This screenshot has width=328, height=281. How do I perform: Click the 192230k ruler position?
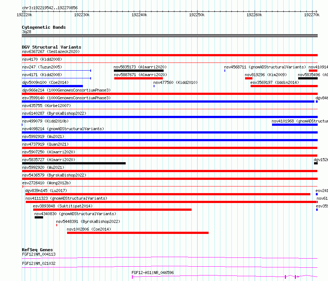(82, 15)
